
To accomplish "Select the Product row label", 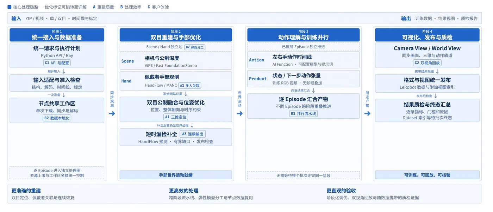I will point(258,79).
